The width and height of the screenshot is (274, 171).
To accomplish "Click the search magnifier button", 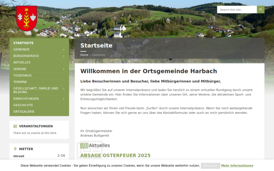I will pyautogui.click(x=261, y=10).
